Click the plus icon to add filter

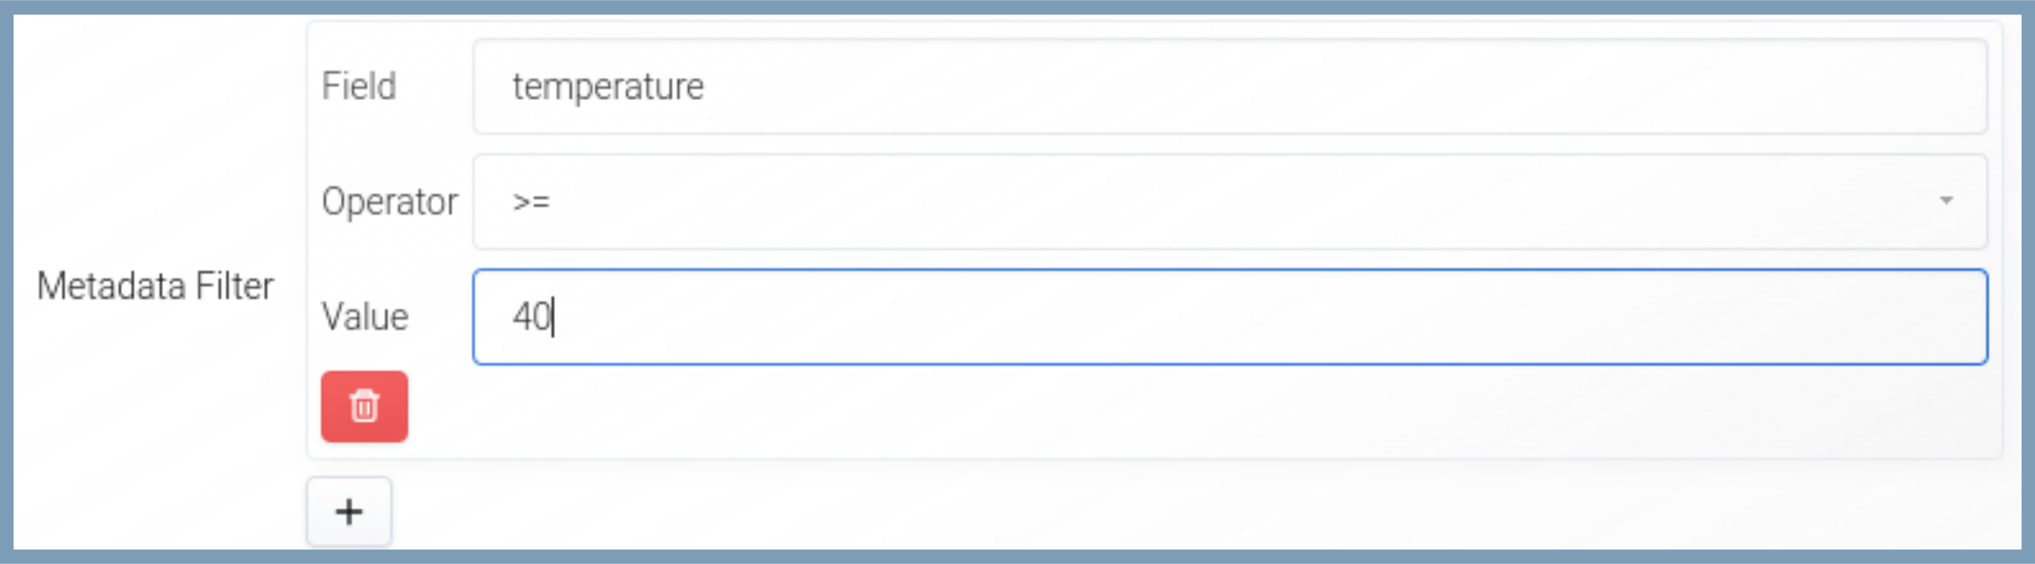pos(348,512)
